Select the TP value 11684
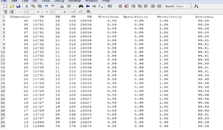Screen dimensions: 223x130 [39, 122]
